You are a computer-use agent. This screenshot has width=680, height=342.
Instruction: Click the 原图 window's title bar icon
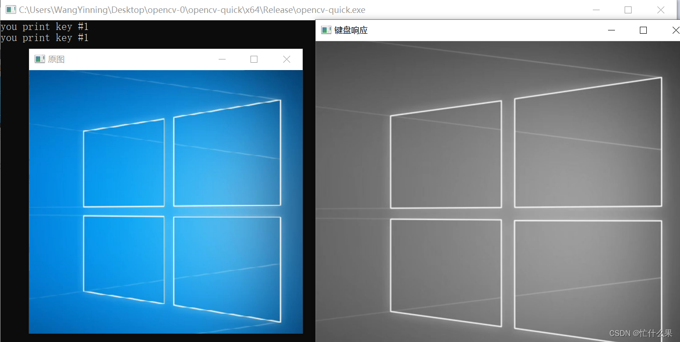click(x=40, y=59)
